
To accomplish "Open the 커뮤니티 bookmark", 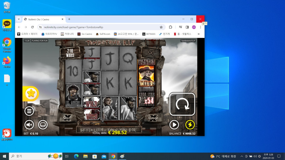I will coord(67,34).
